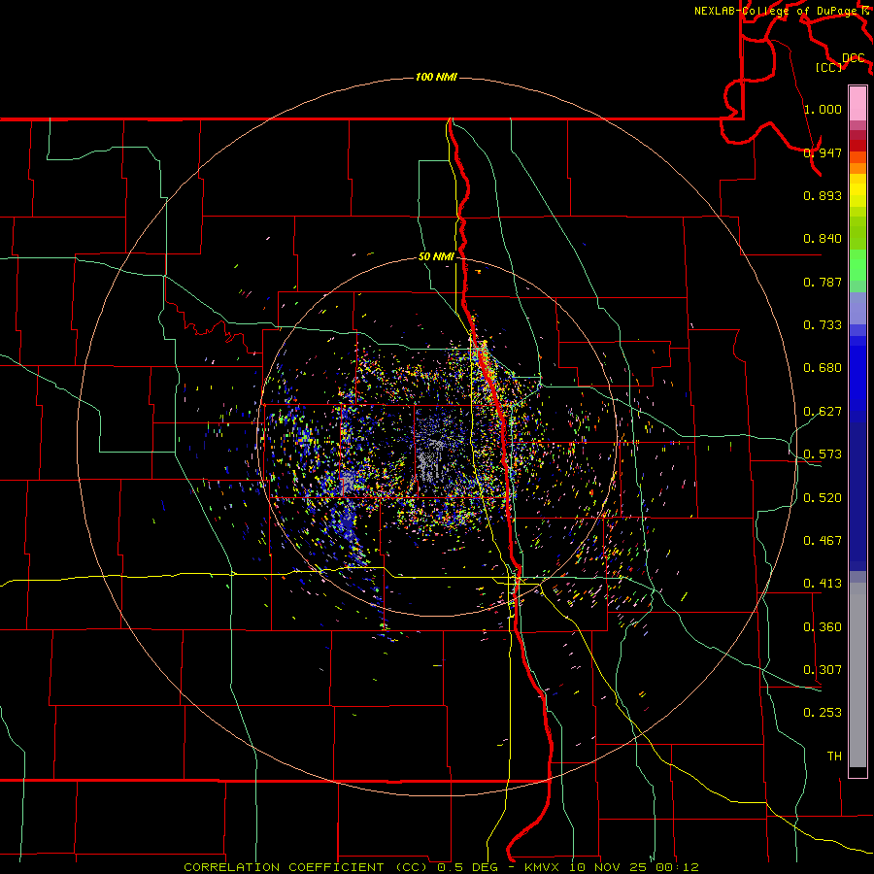Click the 0.360 legend value
The image size is (874, 874).
[x=823, y=627]
